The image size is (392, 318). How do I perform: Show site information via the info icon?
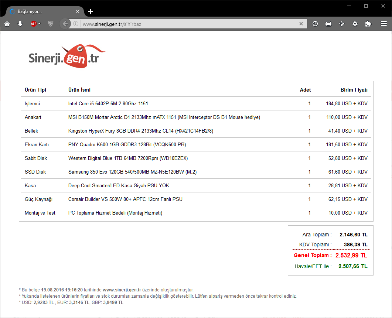click(x=75, y=24)
